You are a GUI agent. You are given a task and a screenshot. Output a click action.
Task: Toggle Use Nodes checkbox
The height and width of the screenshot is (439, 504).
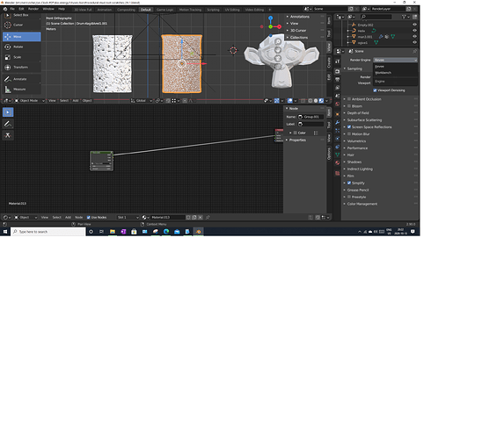88,218
